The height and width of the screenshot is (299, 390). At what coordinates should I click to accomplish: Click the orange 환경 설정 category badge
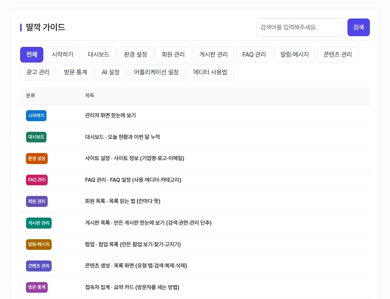point(37,159)
